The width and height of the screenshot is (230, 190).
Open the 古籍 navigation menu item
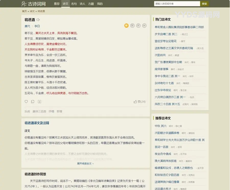(x=91, y=4)
